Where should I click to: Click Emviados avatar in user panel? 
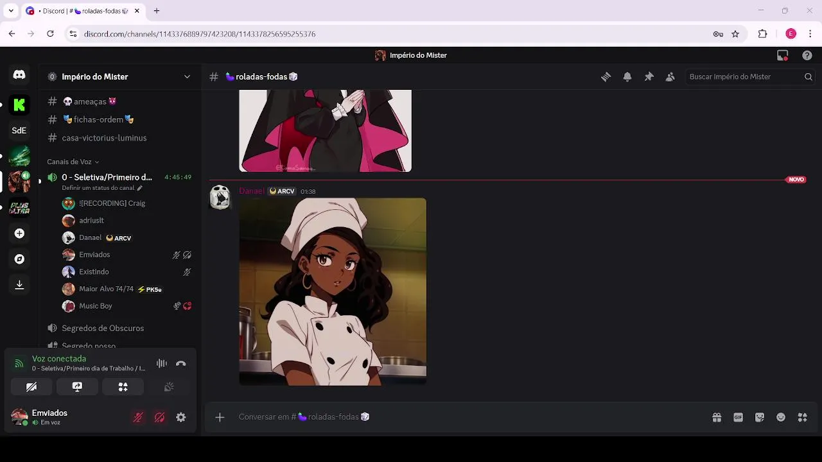click(x=19, y=417)
